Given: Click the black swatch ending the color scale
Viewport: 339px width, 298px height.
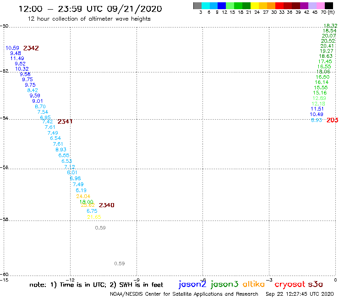Looking at the screenshot, I should point(328,6).
